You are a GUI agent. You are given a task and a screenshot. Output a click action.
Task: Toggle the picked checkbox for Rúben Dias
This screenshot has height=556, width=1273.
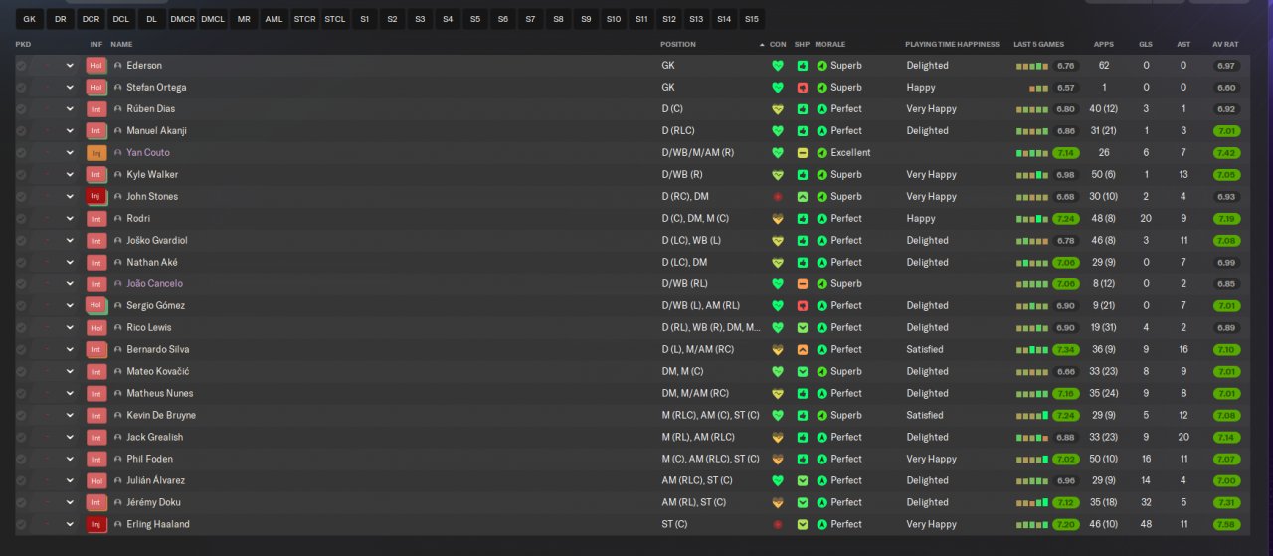click(22, 109)
